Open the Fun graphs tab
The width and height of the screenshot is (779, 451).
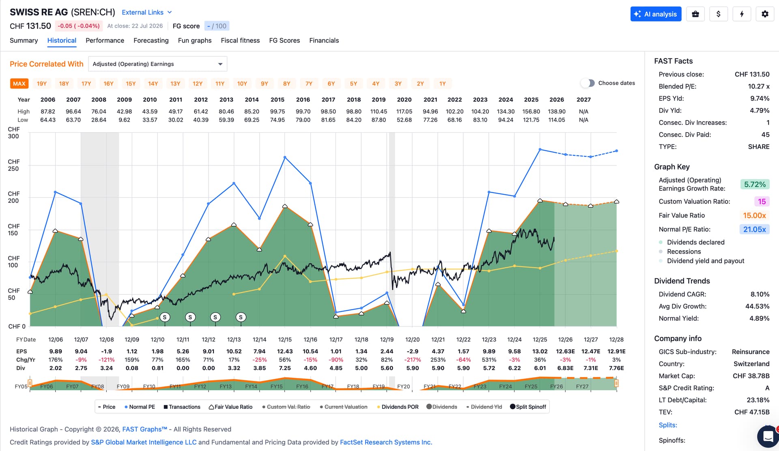195,41
